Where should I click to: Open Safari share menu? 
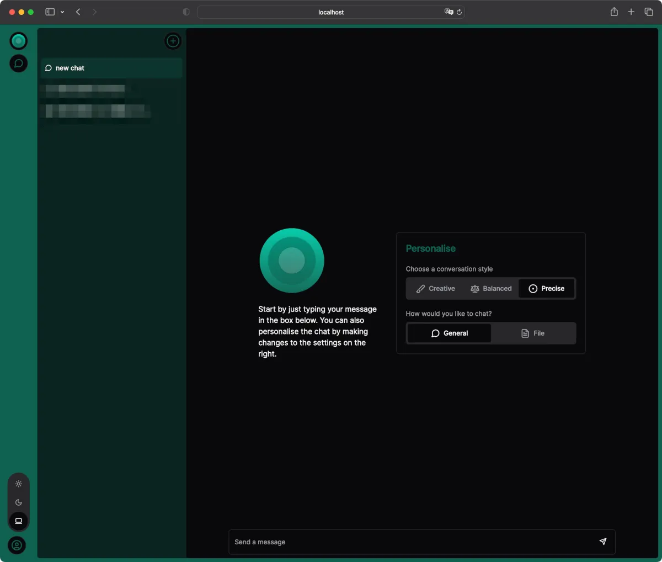pos(614,12)
